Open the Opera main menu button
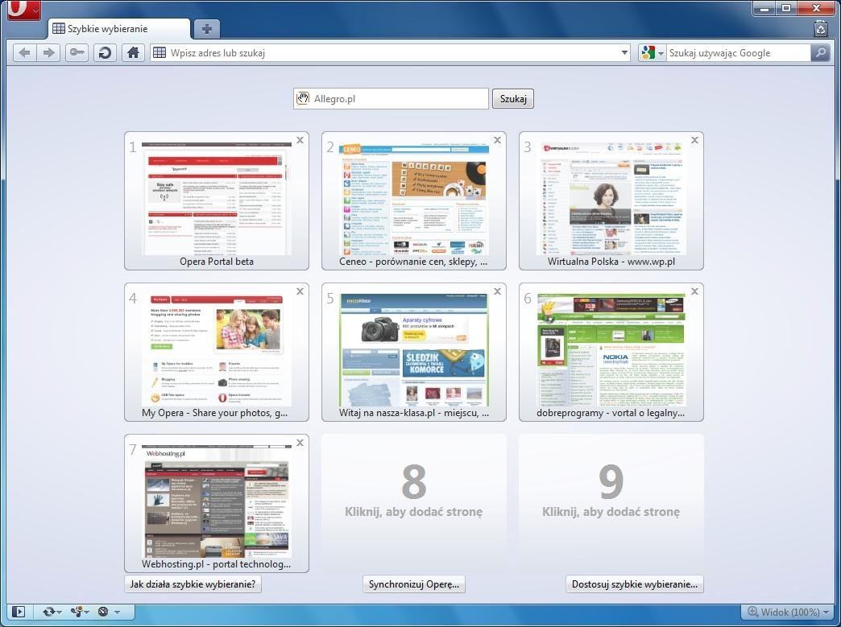The width and height of the screenshot is (841, 627). [23, 10]
